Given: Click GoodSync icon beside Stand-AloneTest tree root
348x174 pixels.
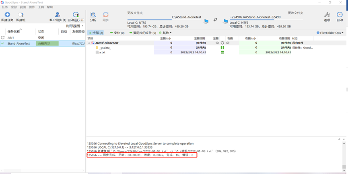Looking at the screenshot, I should point(93,43).
